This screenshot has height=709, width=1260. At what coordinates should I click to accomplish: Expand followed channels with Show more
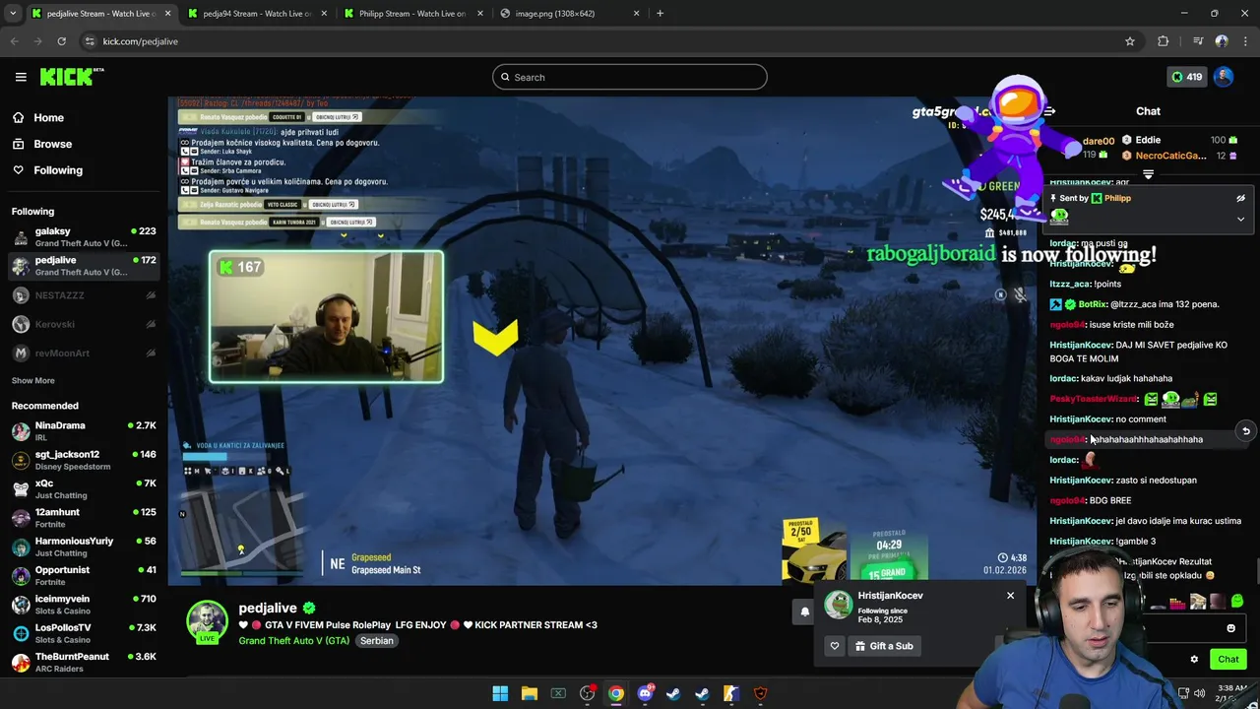[x=33, y=380]
